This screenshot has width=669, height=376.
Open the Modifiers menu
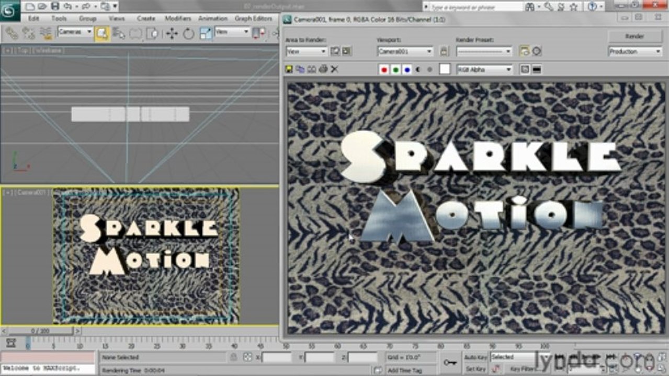(x=178, y=18)
